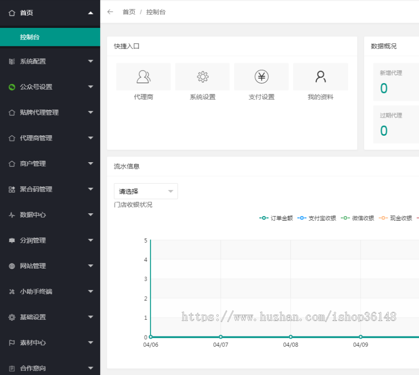Click the 系统设置 gear icon
Viewport: 419px width, 375px height.
click(202, 77)
